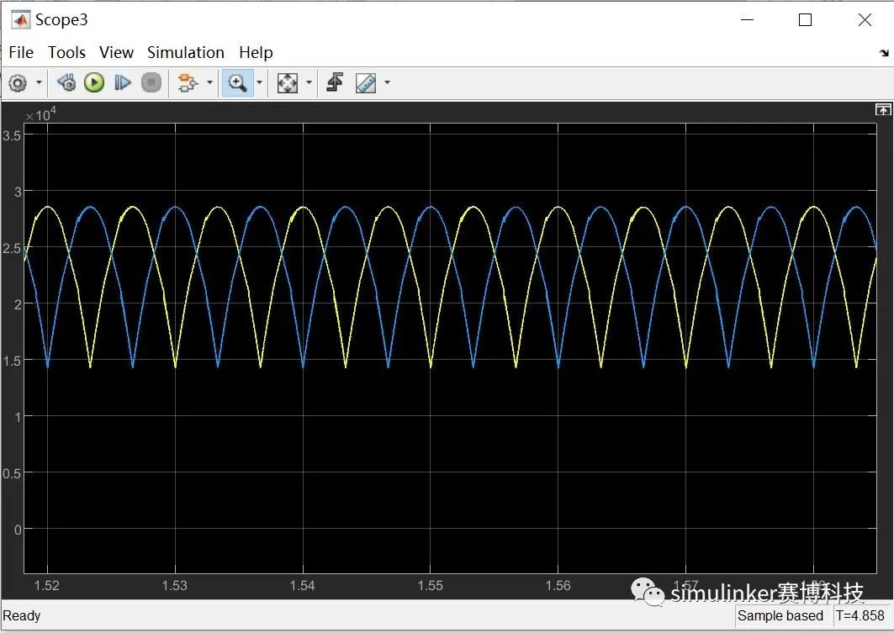The height and width of the screenshot is (633, 894).
Task: Click the Scale Axes Limits icon
Action: [288, 82]
